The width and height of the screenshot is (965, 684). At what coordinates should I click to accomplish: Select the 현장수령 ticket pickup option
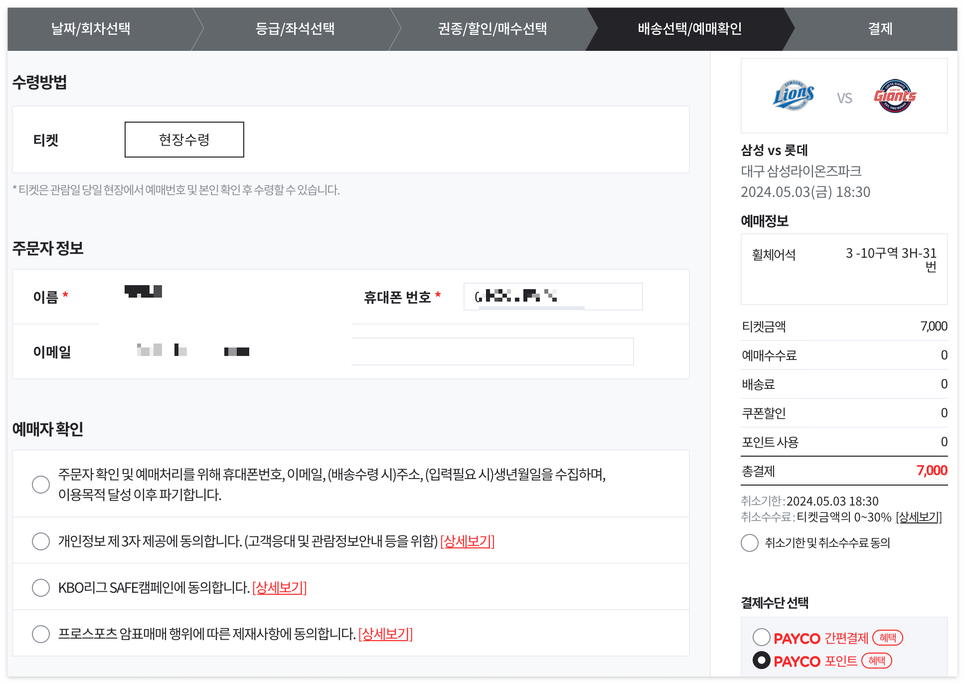184,140
